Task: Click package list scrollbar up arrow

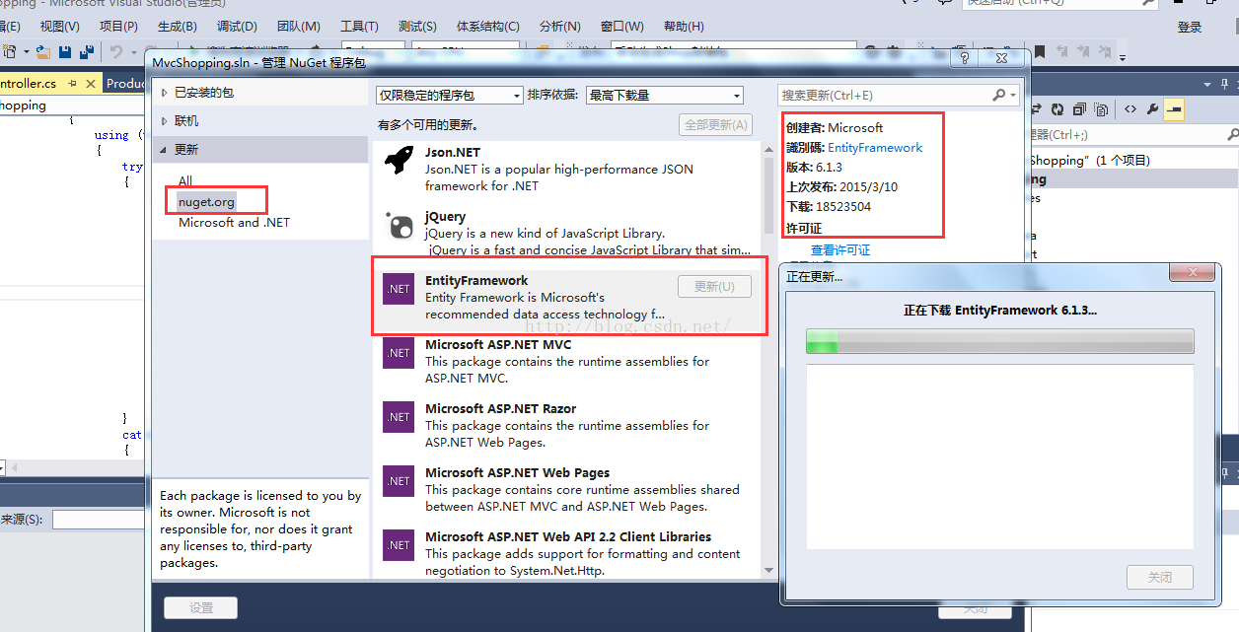Action: [x=769, y=149]
